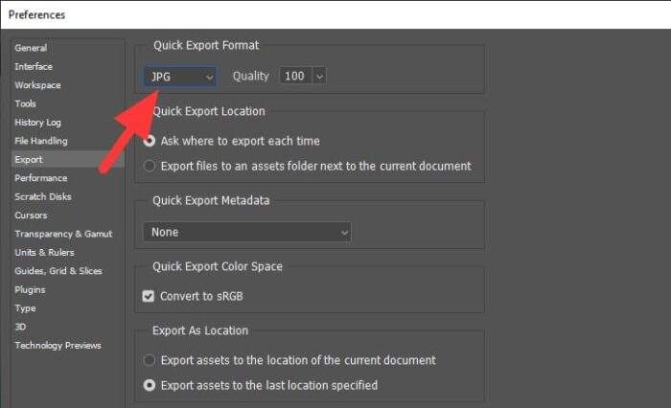Select File Handling in the sidebar

tap(41, 141)
